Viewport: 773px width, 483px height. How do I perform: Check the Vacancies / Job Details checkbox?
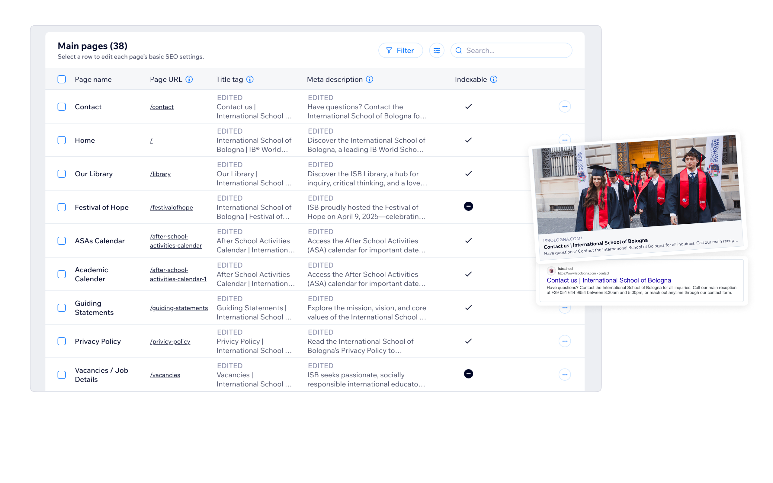(x=62, y=375)
